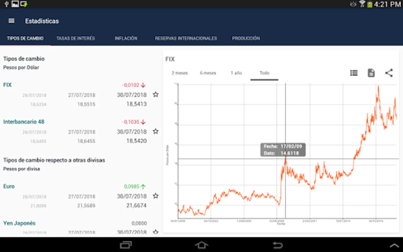Tap the status bar clock 4:21 PM
Image resolution: width=403 pixels, height=252 pixels.
387,4
